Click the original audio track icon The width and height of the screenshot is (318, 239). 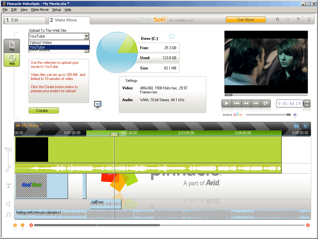point(8,168)
